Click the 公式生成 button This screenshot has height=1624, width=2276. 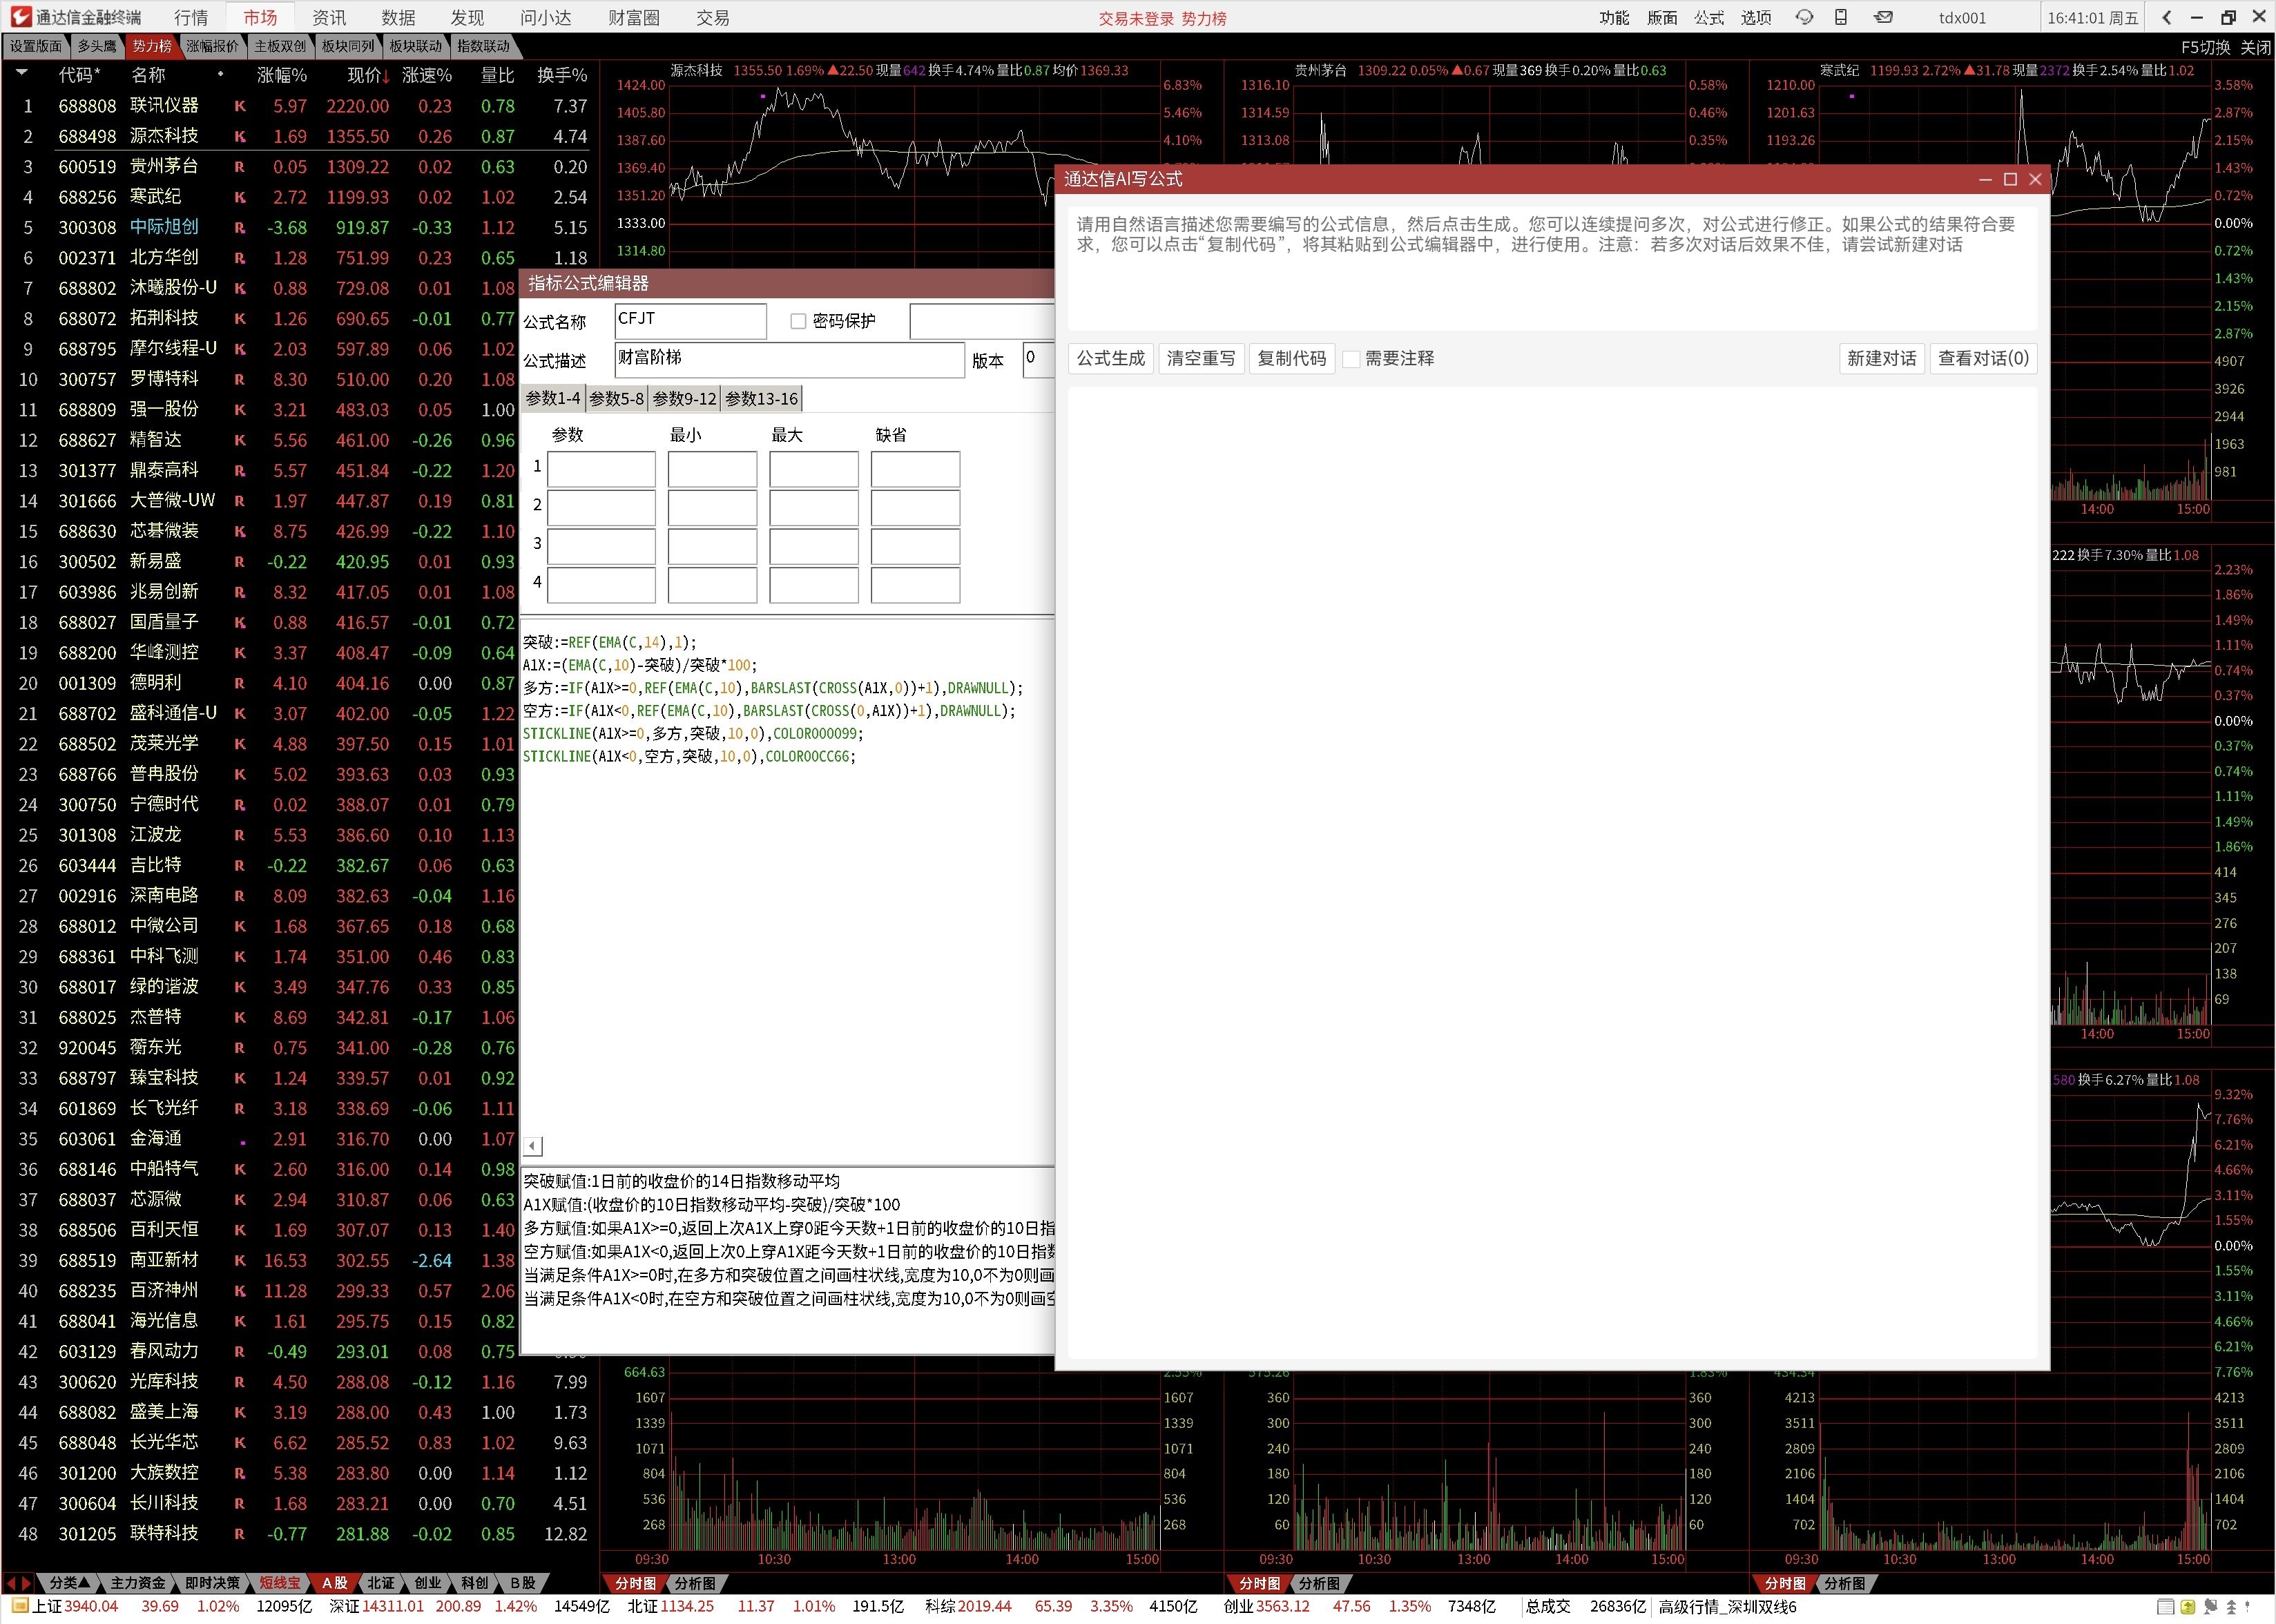pos(1111,359)
